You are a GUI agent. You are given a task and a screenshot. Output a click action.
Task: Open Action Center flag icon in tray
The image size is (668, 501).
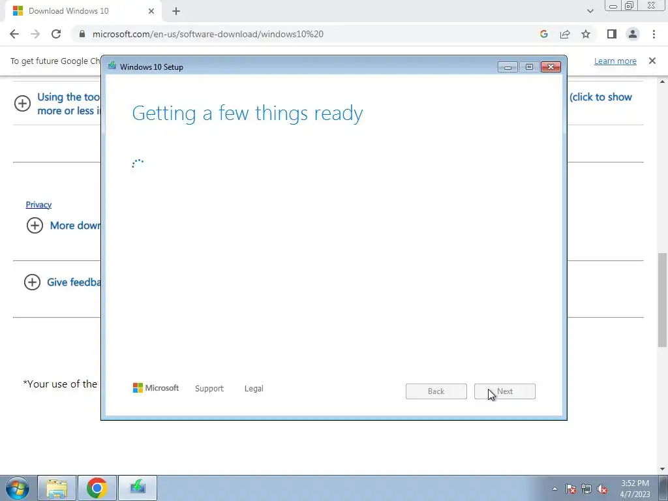[x=570, y=489]
